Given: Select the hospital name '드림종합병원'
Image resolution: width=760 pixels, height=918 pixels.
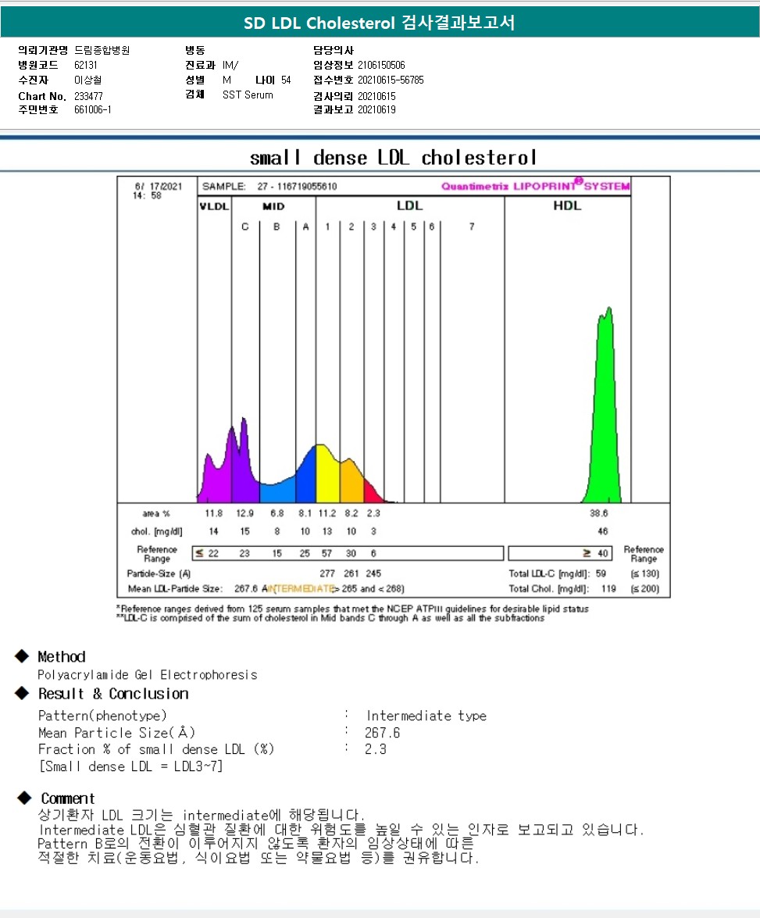Looking at the screenshot, I should (x=102, y=50).
